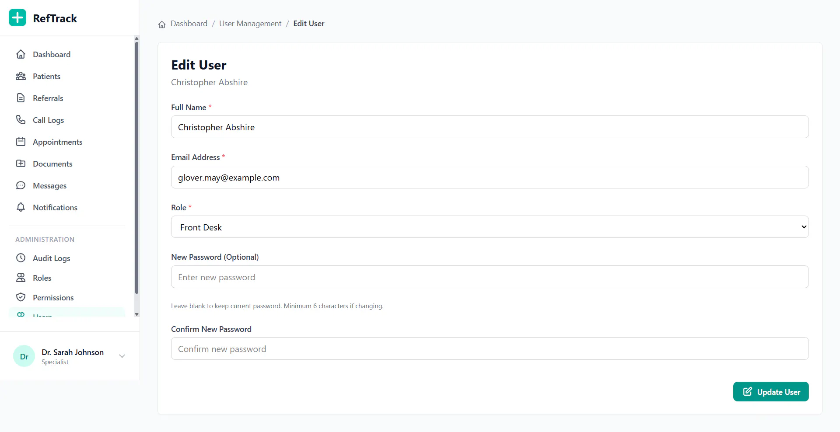Click the ADMINISTRATION section header
Image resolution: width=840 pixels, height=432 pixels.
click(x=45, y=239)
